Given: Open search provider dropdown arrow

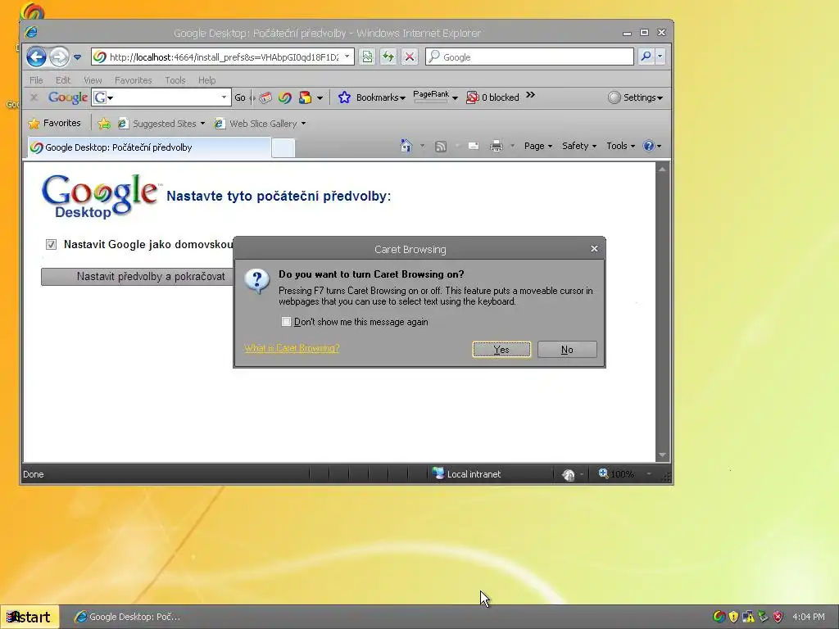Looking at the screenshot, I should [x=660, y=57].
